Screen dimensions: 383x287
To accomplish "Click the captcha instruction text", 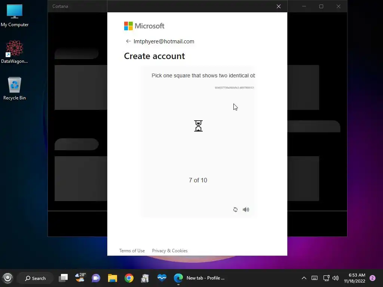I will [203, 75].
